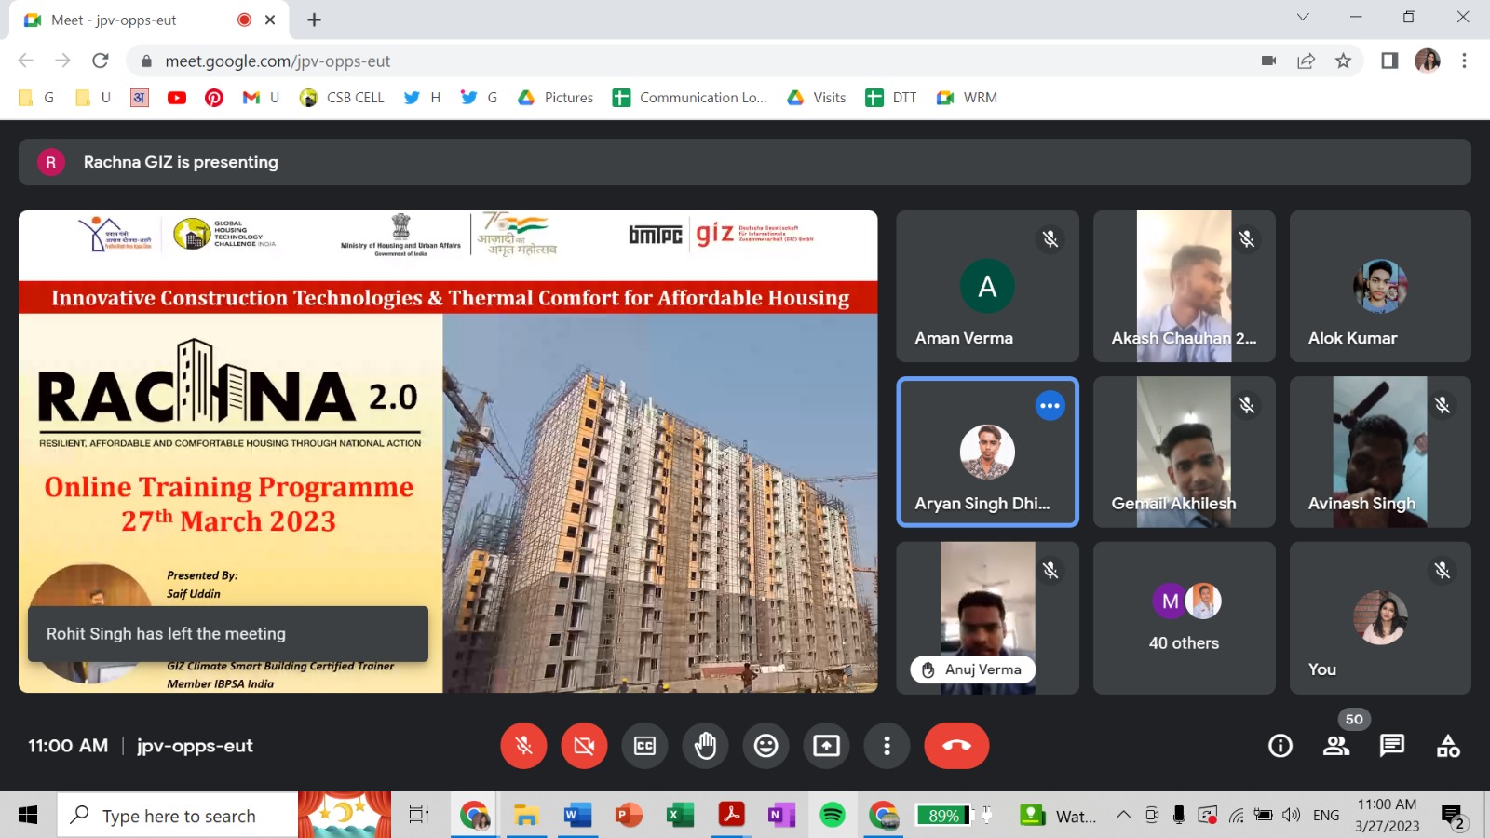The width and height of the screenshot is (1490, 838).
Task: Open the chat with everyone panel
Action: pos(1392,746)
